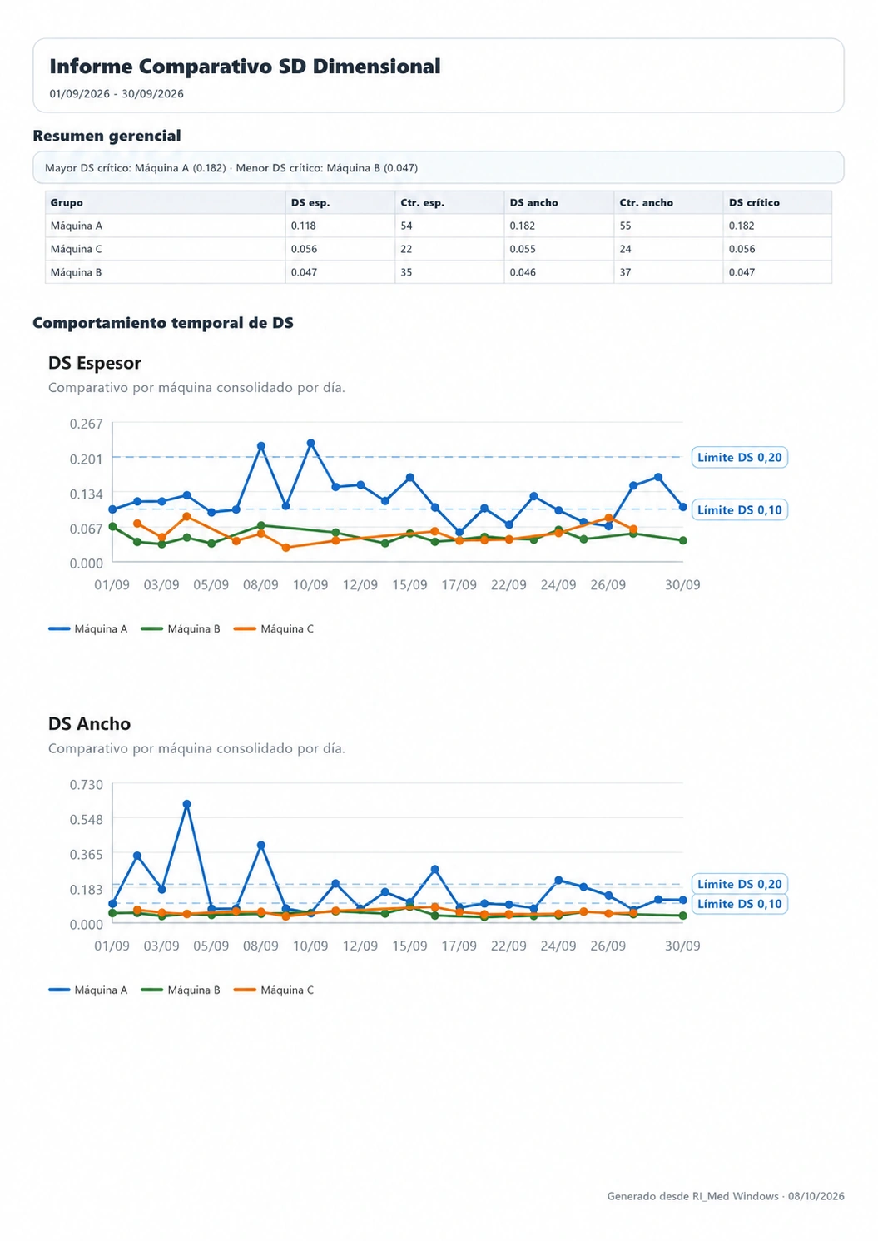
Task: Click Máquina C Ctr. esp. value 22
Action: [406, 249]
